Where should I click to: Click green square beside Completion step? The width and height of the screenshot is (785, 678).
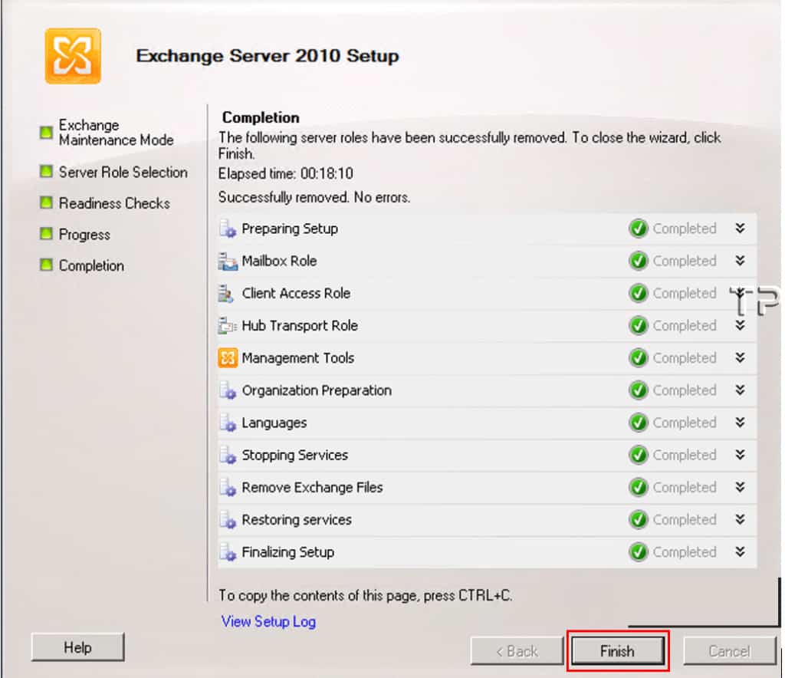click(x=46, y=265)
